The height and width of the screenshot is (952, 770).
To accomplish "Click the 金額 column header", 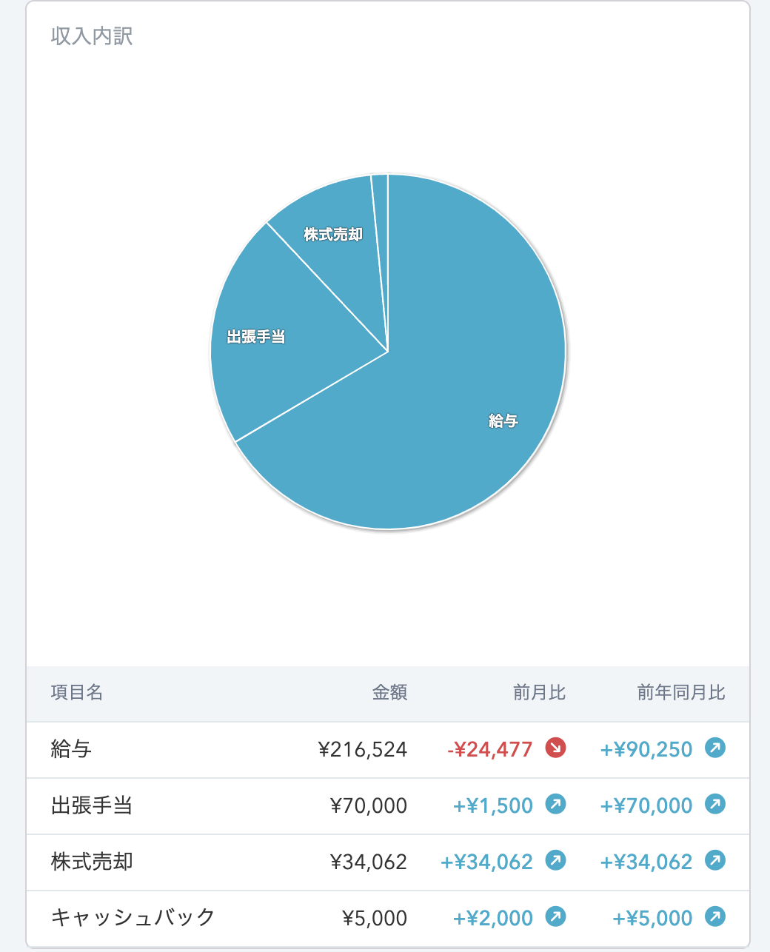I will 389,693.
